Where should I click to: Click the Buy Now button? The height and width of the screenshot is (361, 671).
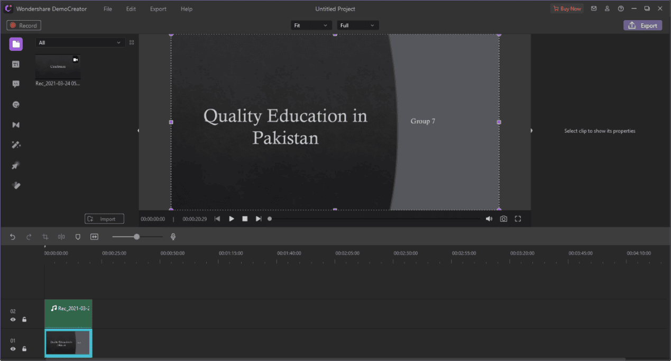click(567, 8)
